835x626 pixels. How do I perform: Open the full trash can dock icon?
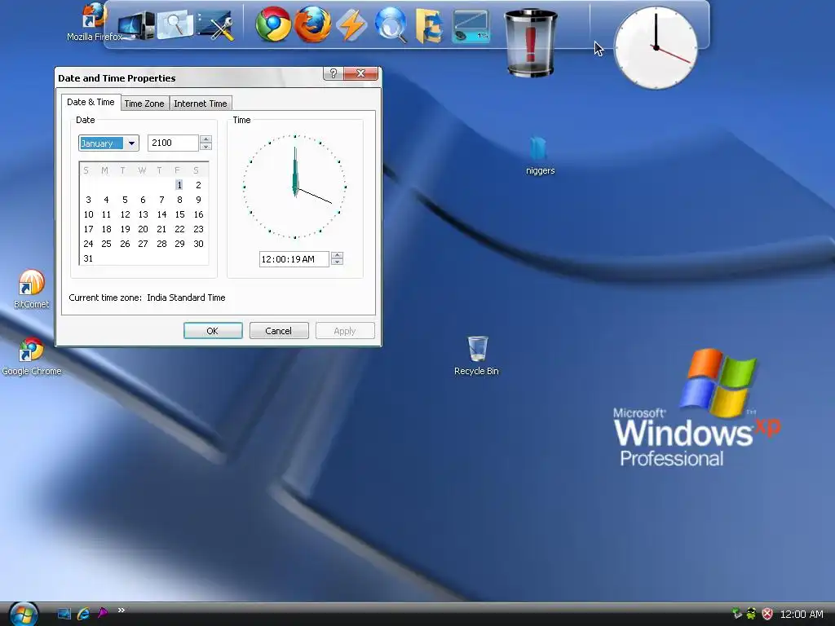[x=530, y=42]
